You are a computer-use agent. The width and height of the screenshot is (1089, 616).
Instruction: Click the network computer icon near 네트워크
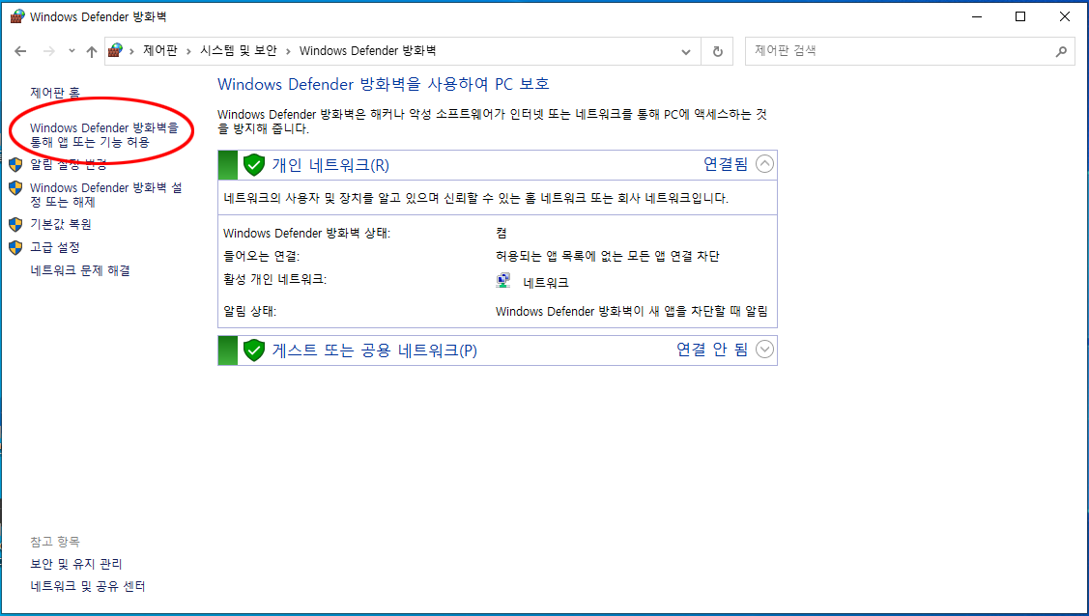pyautogui.click(x=503, y=281)
